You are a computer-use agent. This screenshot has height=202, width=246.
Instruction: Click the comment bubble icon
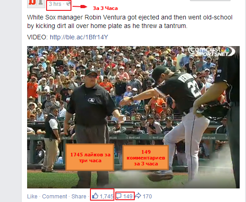tap(118, 196)
